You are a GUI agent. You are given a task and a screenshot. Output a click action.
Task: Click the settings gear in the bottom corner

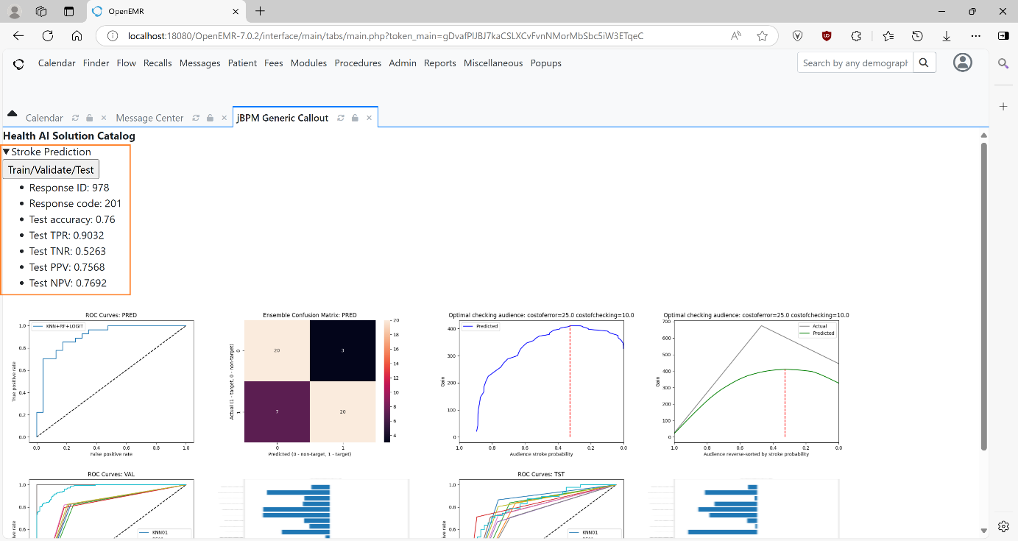[1003, 526]
